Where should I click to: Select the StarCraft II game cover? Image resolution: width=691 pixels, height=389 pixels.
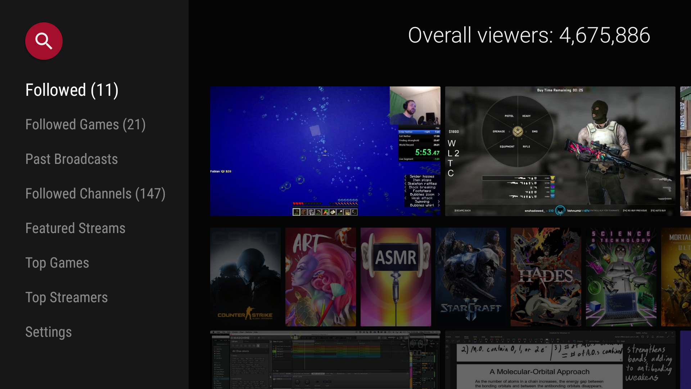(470, 277)
